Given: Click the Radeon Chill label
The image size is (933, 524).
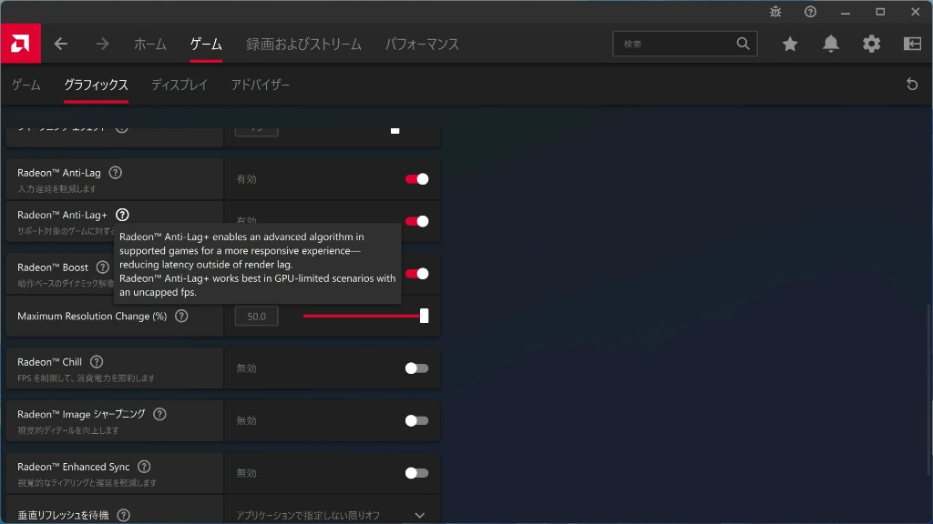Looking at the screenshot, I should [49, 362].
